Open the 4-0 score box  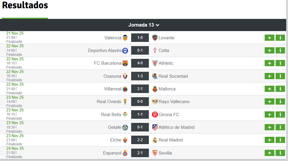click(140, 63)
